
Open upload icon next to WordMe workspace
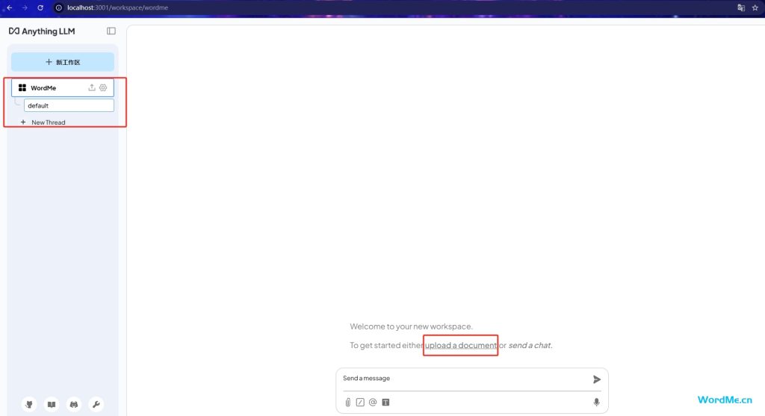pyautogui.click(x=92, y=88)
